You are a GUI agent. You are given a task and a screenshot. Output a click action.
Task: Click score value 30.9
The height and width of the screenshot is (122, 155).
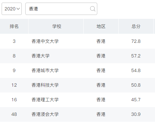tap(136, 114)
